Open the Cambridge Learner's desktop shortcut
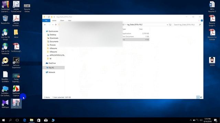 click(5, 6)
